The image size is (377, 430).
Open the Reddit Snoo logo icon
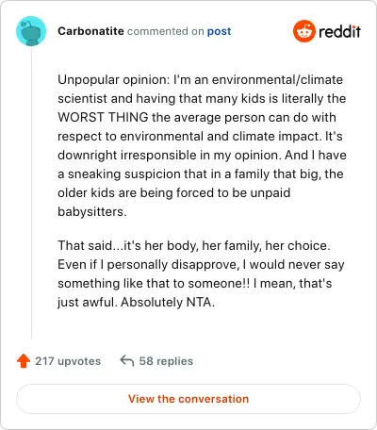coord(303,31)
